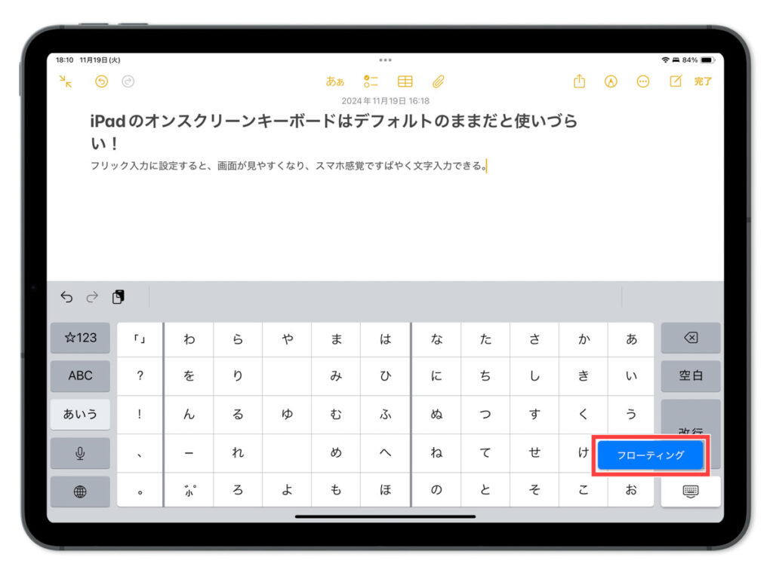Insert a table using the table icon

point(405,81)
